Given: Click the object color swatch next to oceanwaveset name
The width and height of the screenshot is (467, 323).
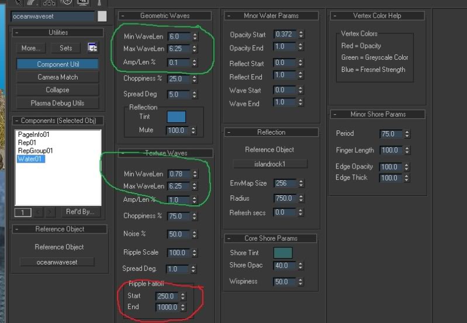Looking at the screenshot, I should (102, 16).
